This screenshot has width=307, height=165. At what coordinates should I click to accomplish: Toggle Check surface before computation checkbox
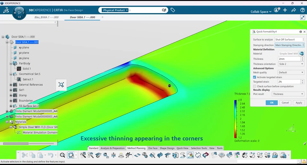coord(255,86)
